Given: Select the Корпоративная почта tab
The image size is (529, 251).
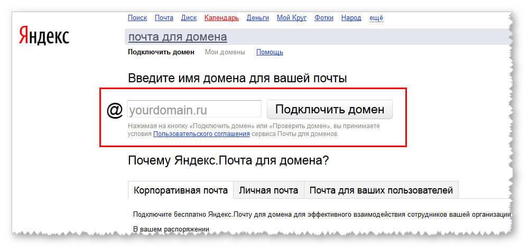Looking at the screenshot, I should [x=181, y=190].
